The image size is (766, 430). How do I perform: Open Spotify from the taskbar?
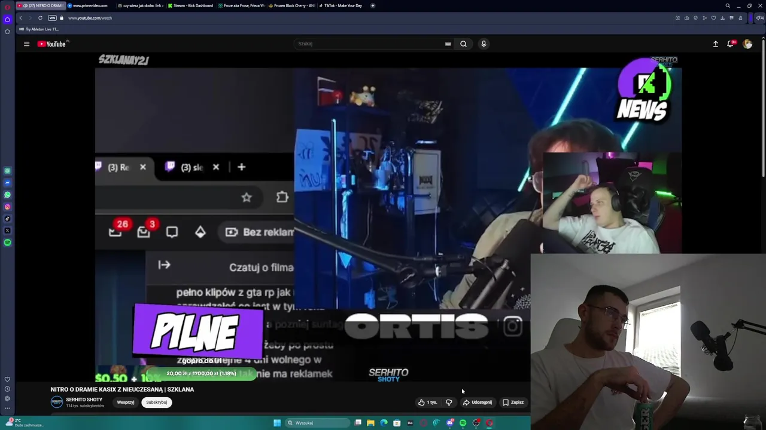(463, 423)
